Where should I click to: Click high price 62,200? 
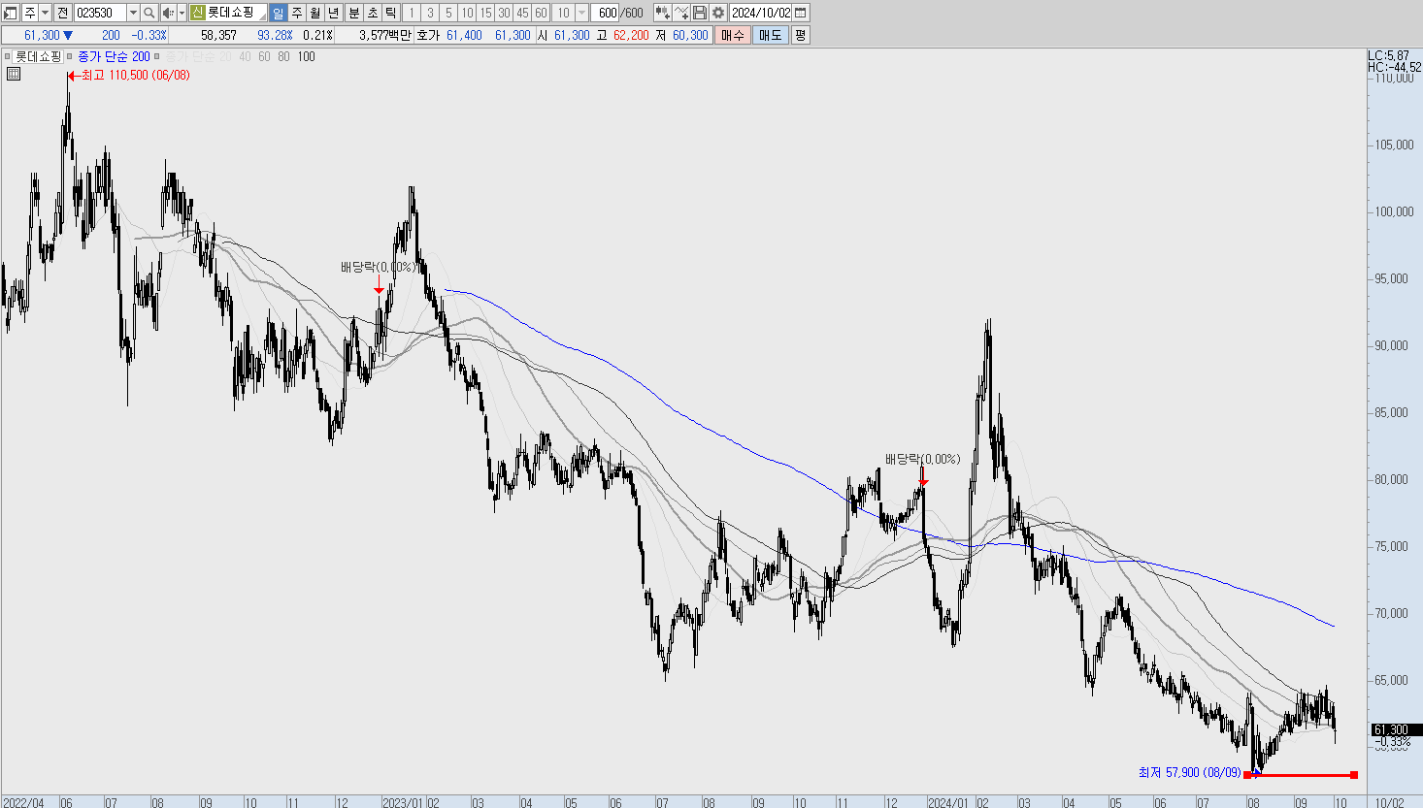point(631,35)
